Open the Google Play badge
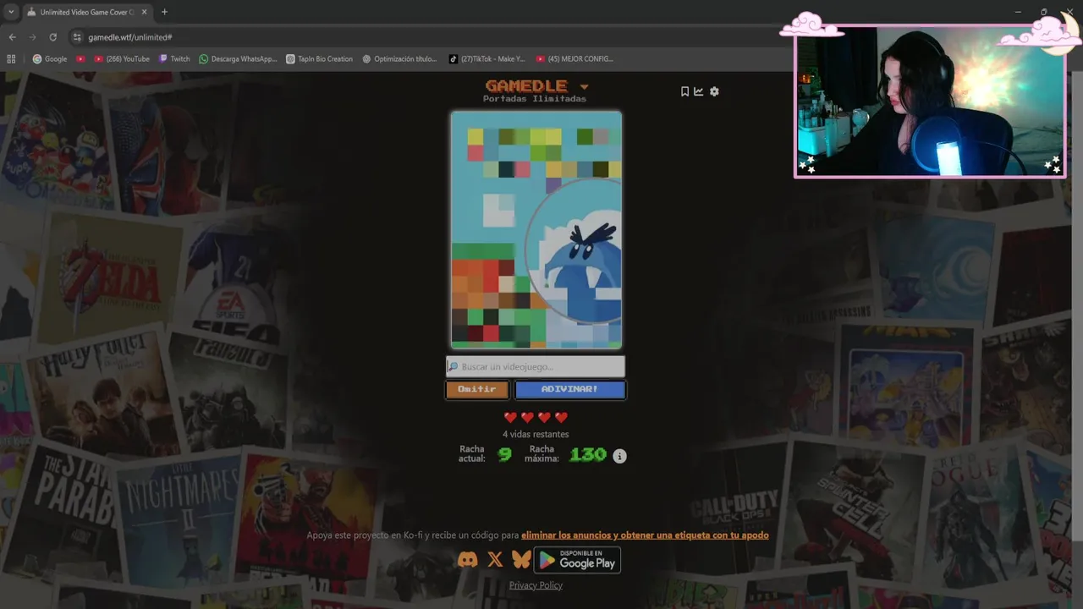The width and height of the screenshot is (1083, 609). click(577, 559)
